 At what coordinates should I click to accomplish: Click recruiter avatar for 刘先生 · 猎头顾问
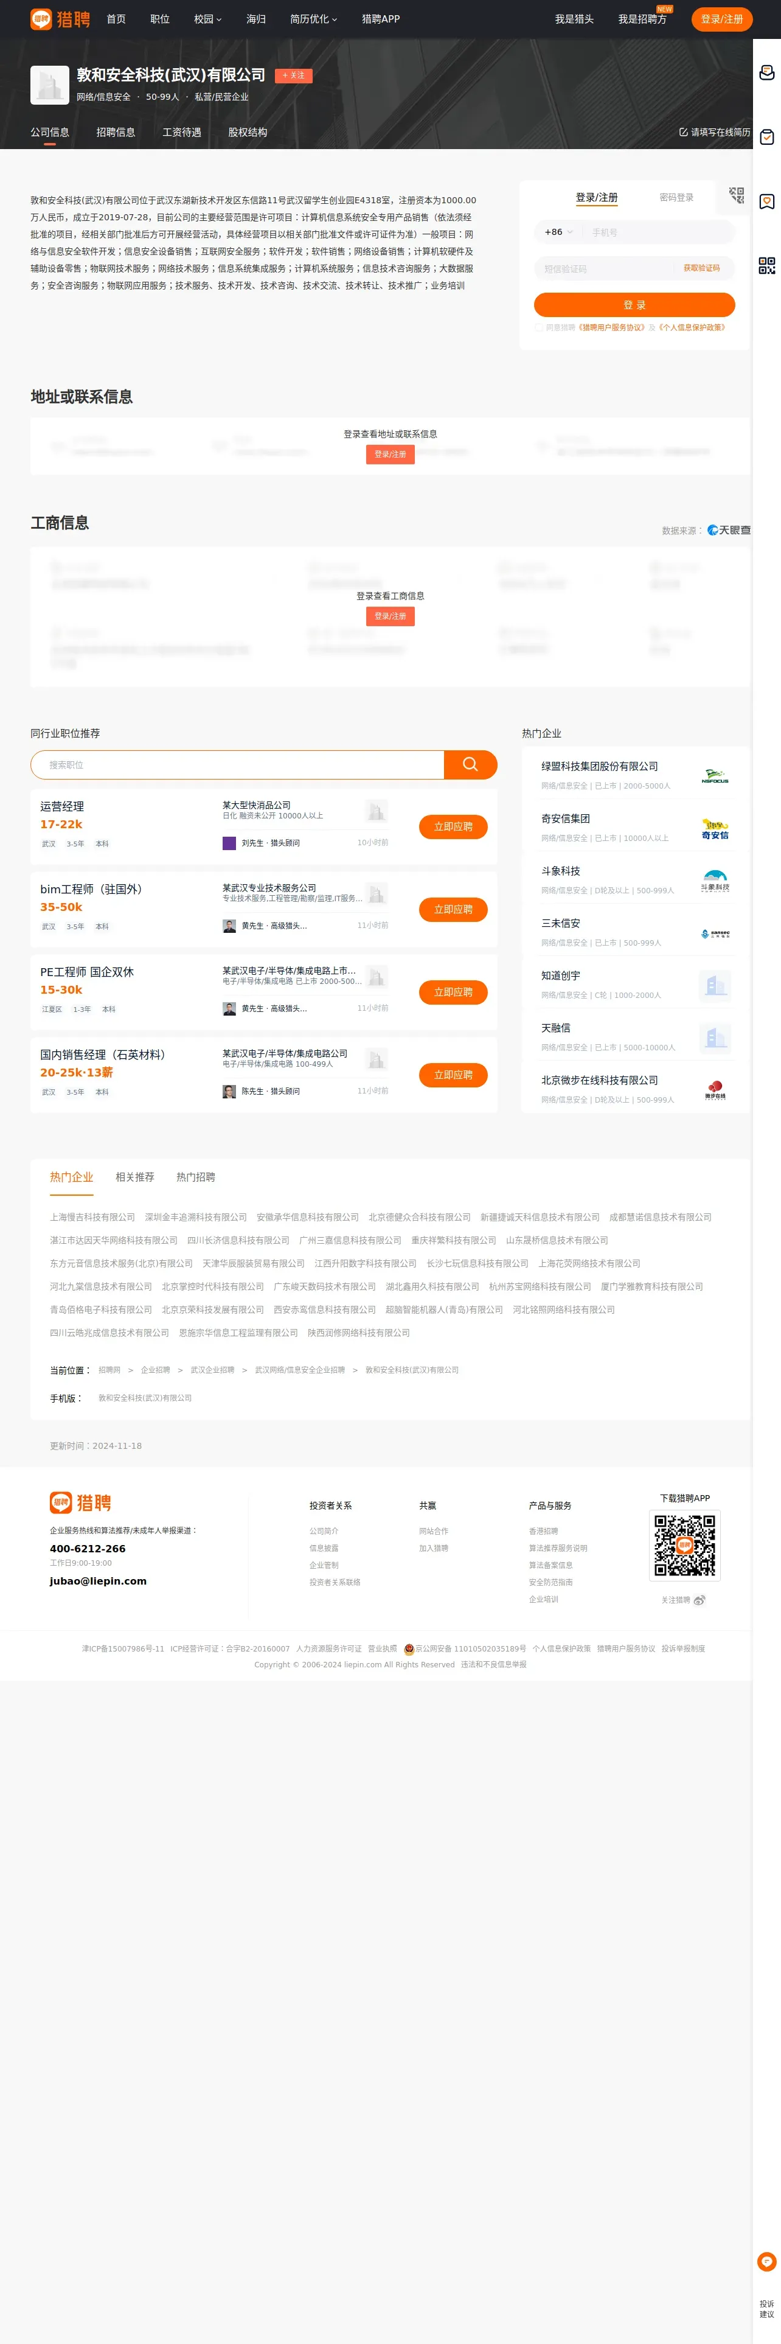229,843
